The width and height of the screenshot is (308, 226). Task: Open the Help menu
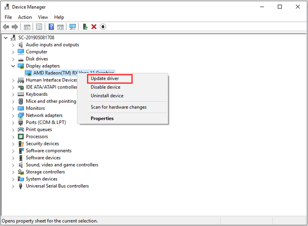pyautogui.click(x=59, y=17)
